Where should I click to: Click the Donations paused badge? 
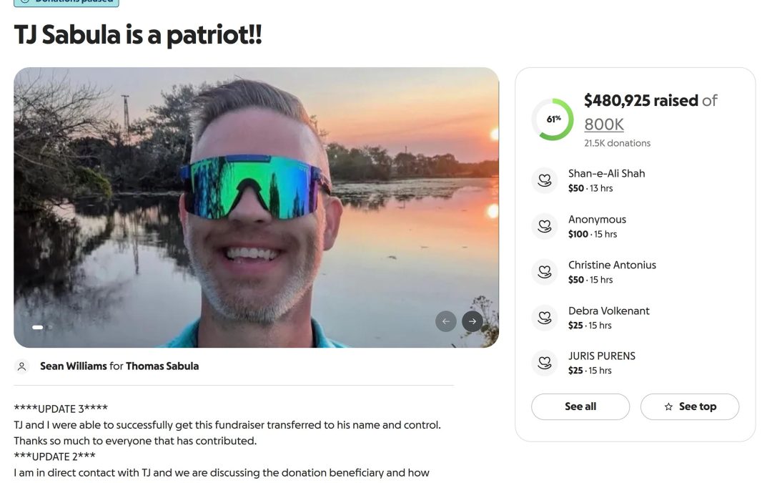[66, 2]
